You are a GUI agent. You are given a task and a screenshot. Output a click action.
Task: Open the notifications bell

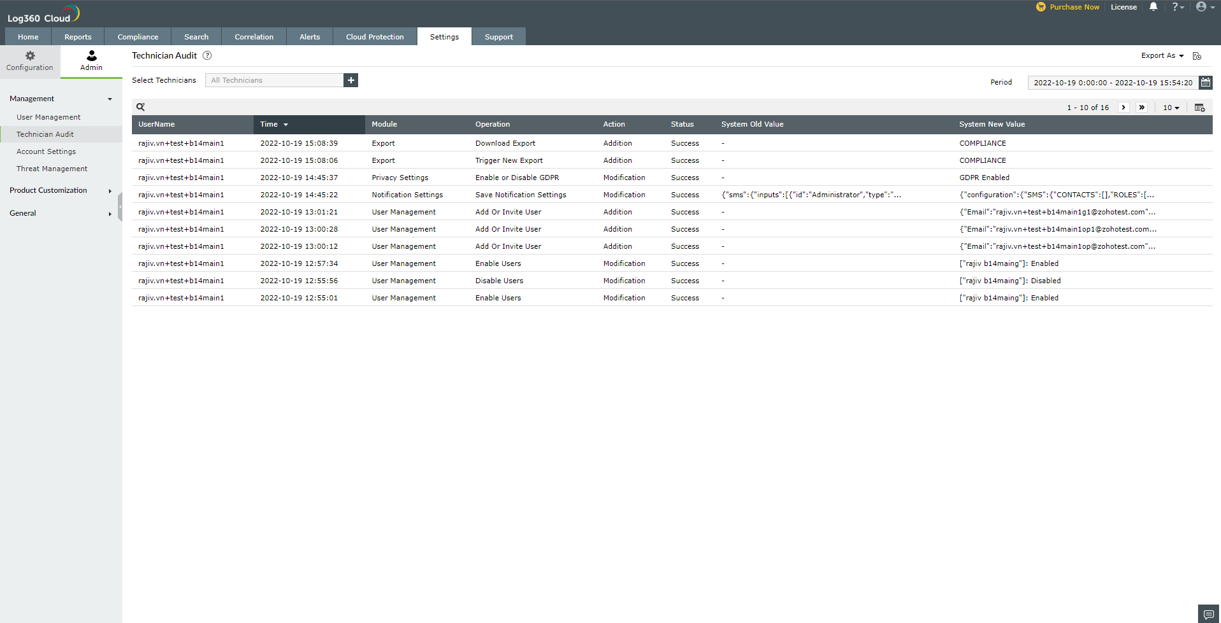(x=1153, y=7)
